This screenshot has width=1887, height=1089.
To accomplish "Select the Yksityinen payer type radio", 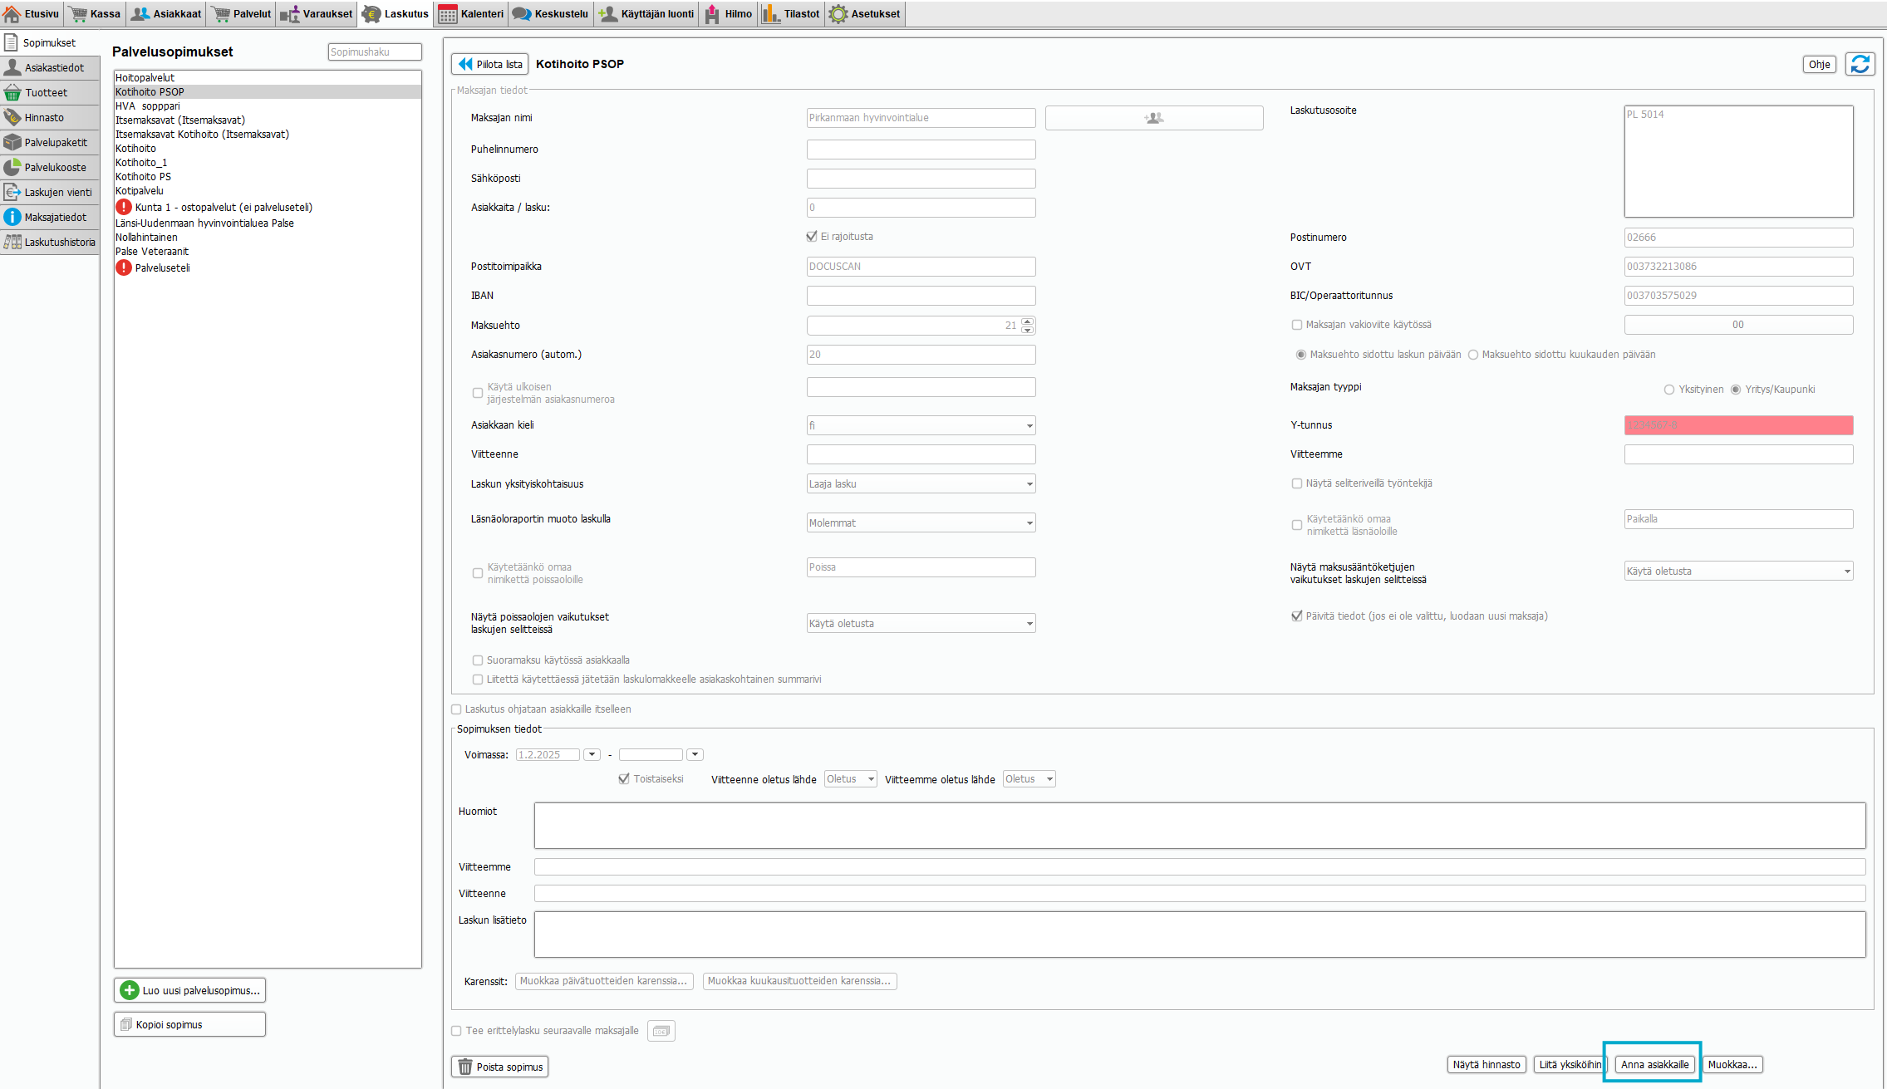I will (1669, 390).
